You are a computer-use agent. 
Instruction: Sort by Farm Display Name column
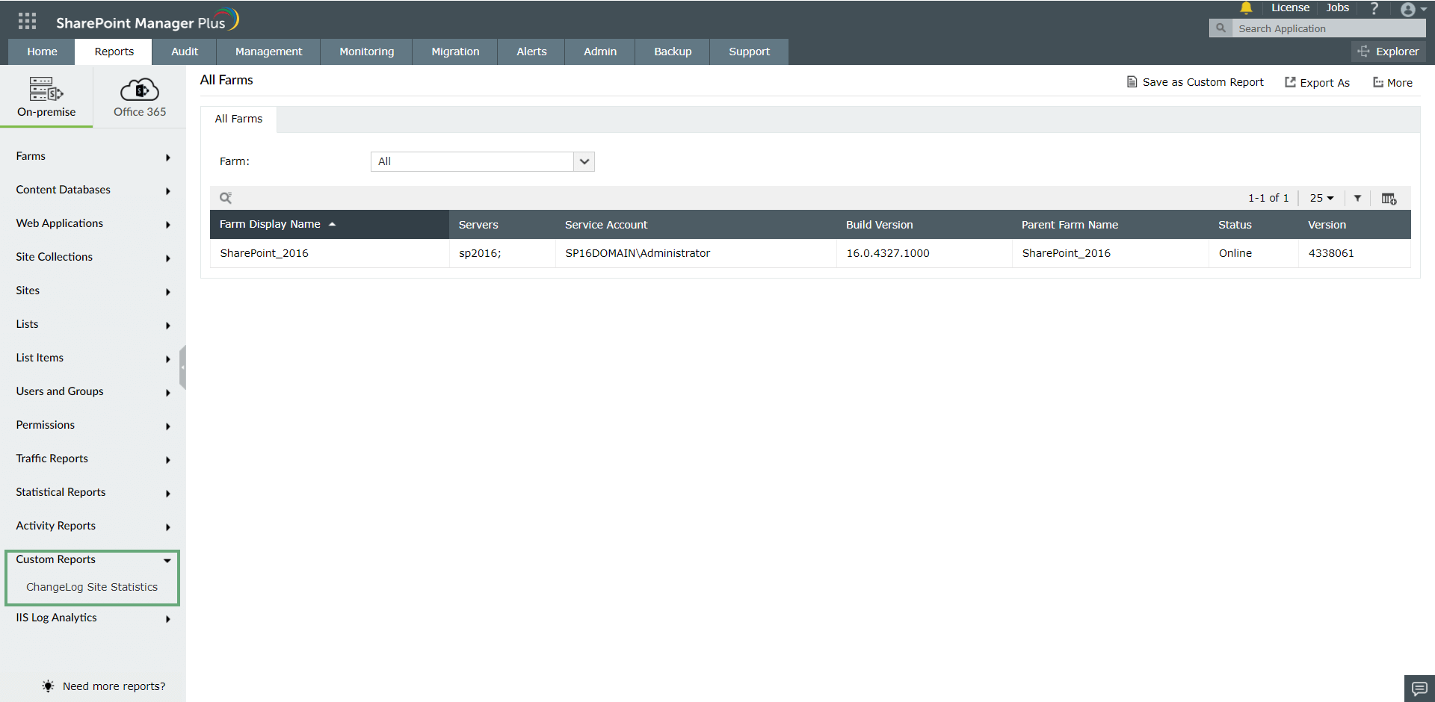point(329,224)
